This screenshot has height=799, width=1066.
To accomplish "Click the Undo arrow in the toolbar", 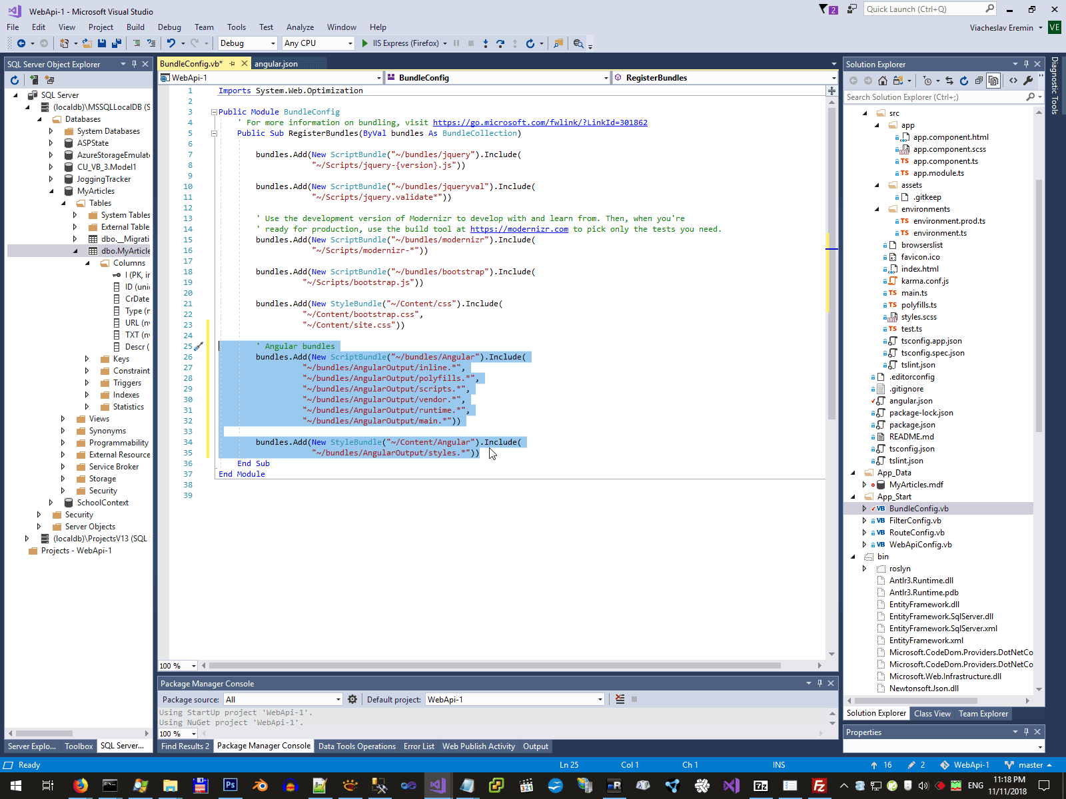I will (171, 43).
